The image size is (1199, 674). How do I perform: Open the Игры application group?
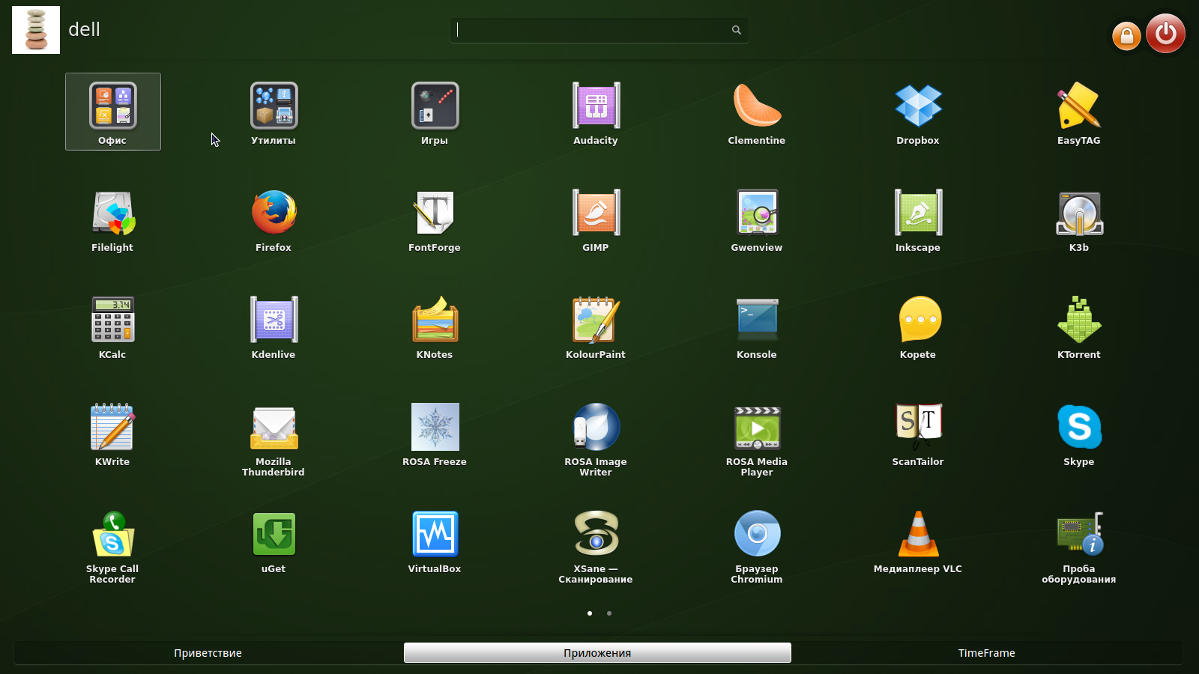tap(435, 112)
